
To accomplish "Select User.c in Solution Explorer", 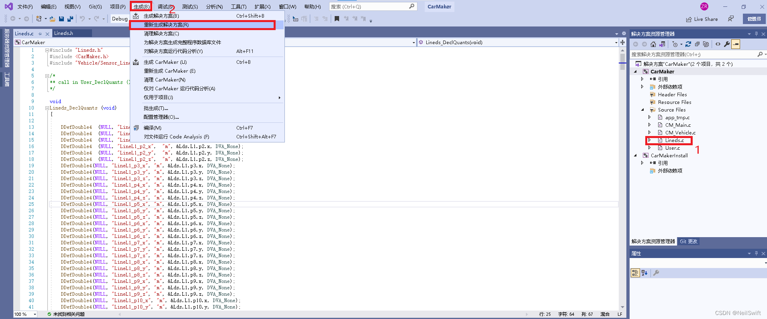I will click(x=673, y=148).
